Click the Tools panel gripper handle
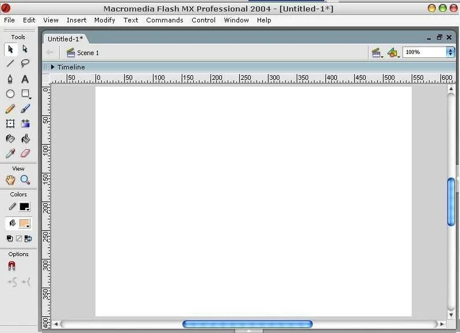 [19, 30]
